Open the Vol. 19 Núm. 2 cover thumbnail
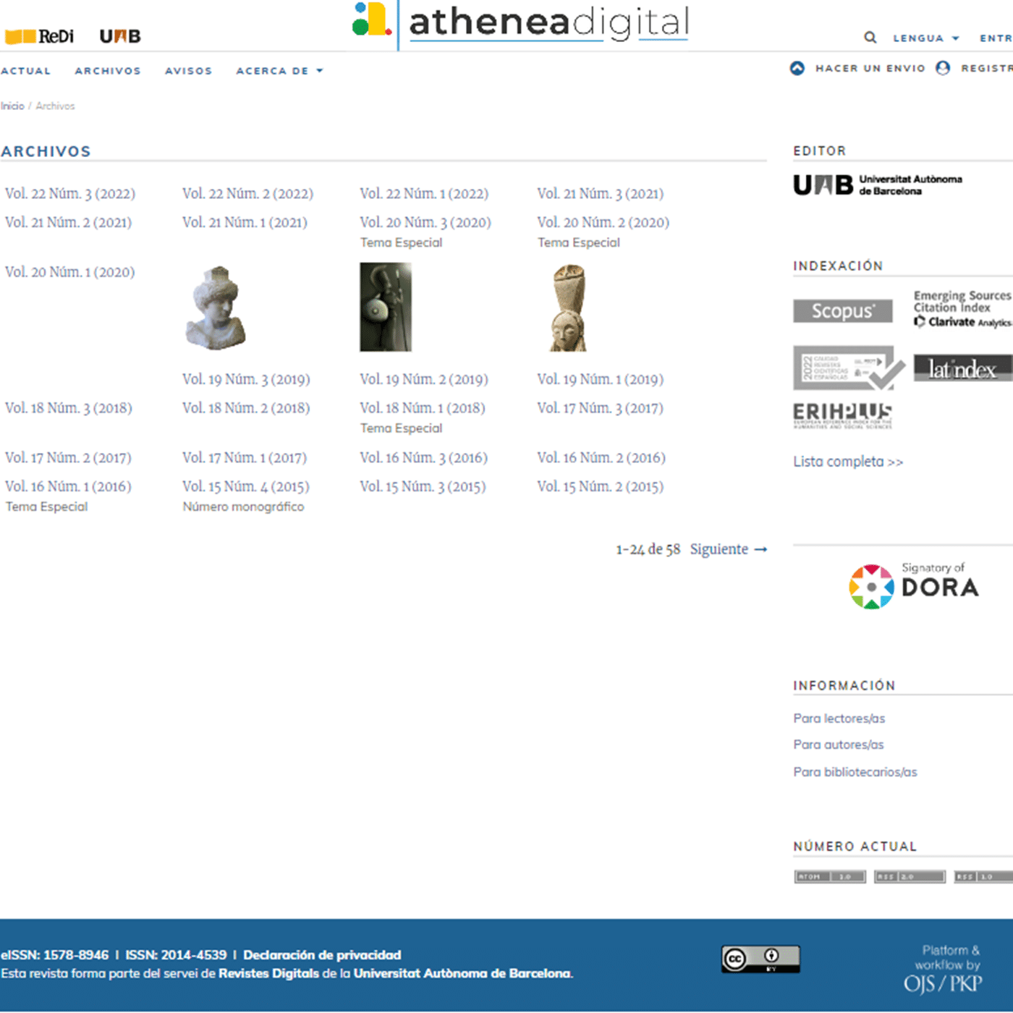The width and height of the screenshot is (1013, 1013). point(386,308)
